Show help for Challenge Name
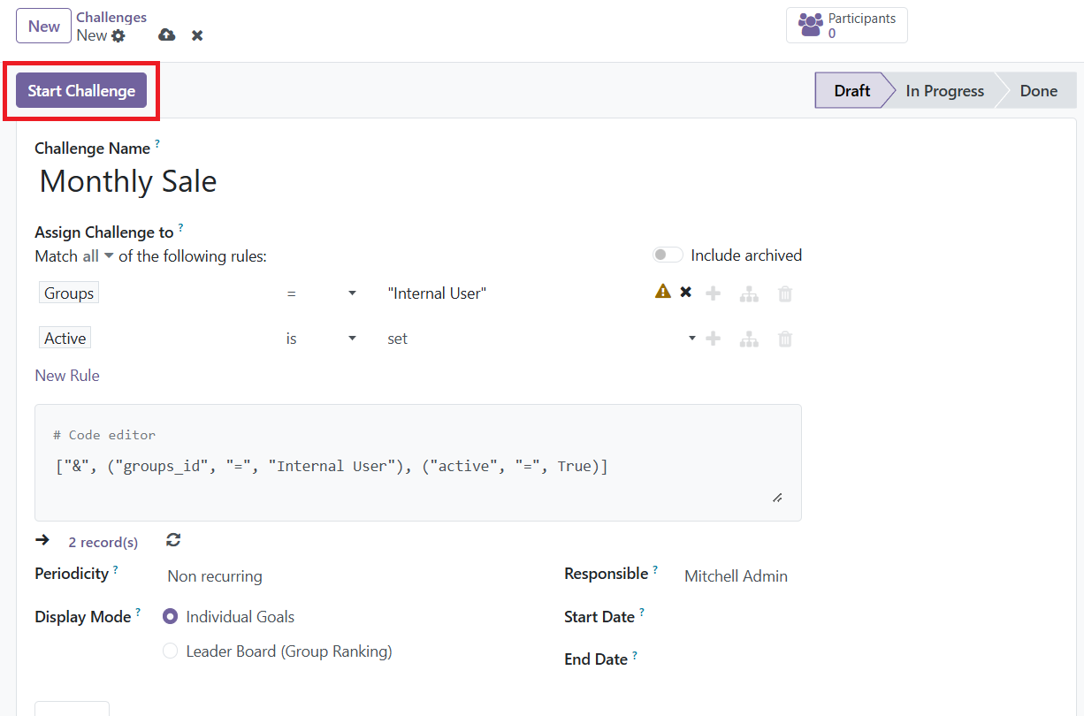 [157, 142]
